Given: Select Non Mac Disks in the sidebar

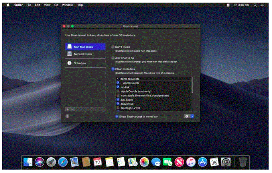Looking at the screenshot, I should [x=85, y=47].
